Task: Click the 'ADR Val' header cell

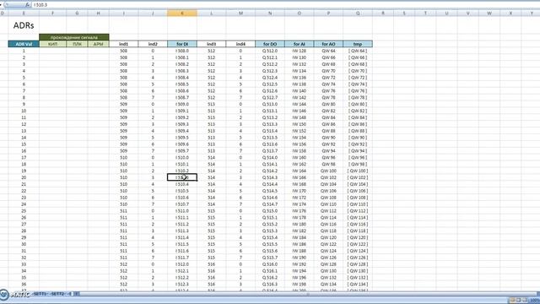Action: point(24,44)
